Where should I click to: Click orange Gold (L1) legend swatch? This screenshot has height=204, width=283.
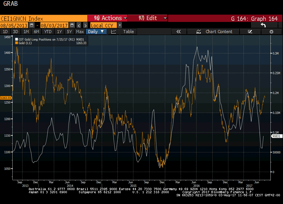coord(17,43)
